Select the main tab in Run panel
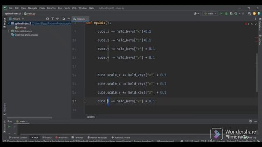This screenshot has height=147, width=262. [22, 122]
